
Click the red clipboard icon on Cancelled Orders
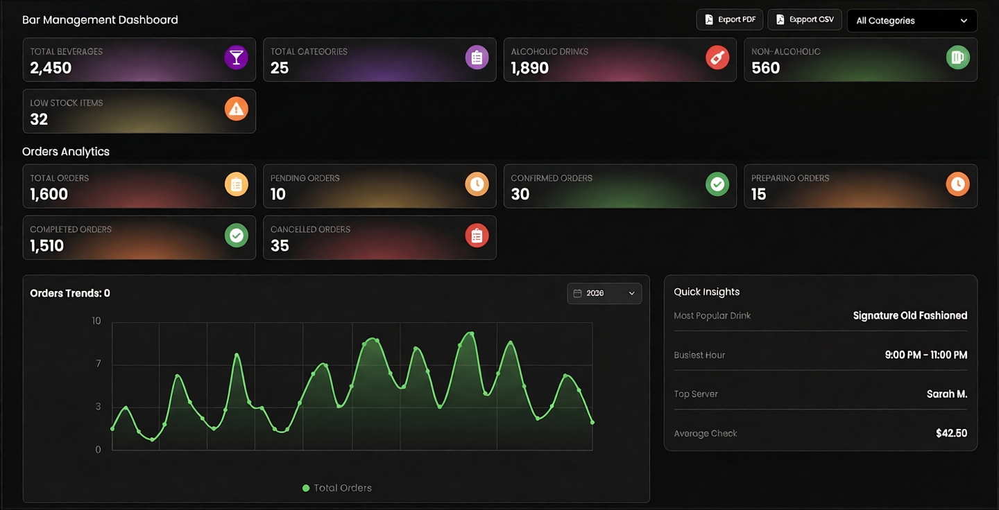[477, 236]
